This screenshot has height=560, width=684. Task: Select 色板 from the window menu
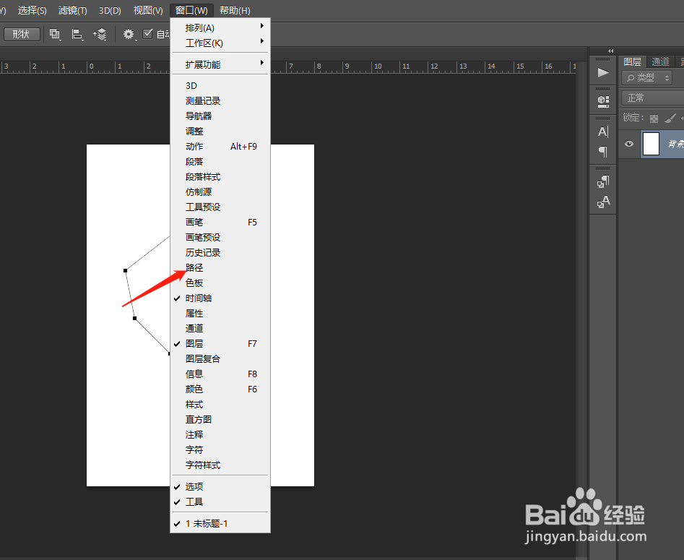[194, 283]
